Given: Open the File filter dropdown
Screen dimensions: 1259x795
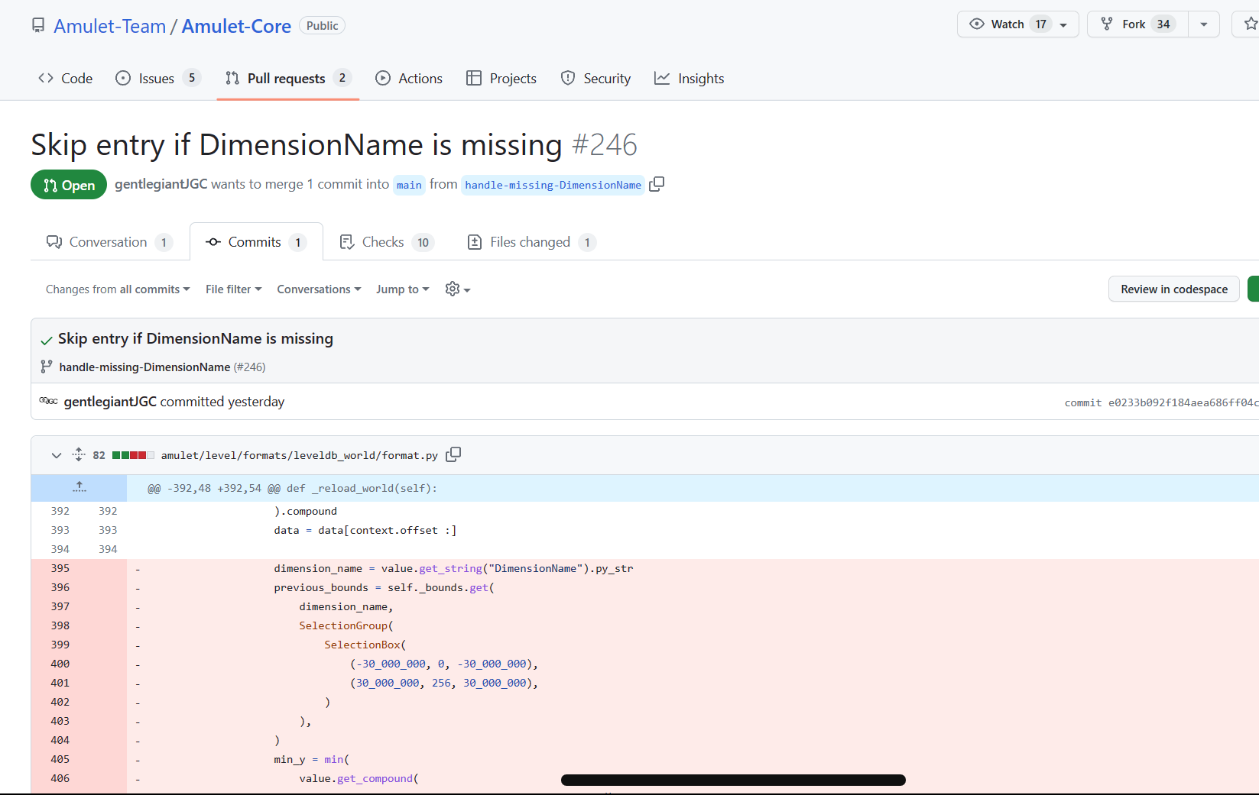Looking at the screenshot, I should pos(232,289).
